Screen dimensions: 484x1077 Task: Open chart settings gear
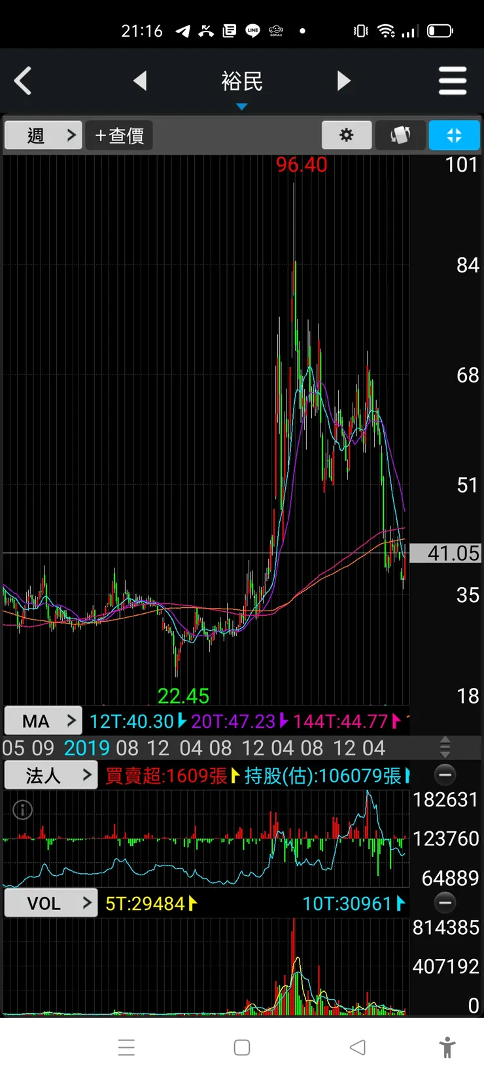[x=347, y=136]
